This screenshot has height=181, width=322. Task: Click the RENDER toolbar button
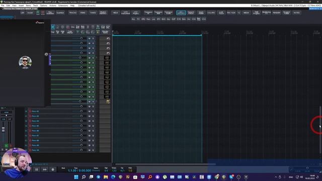276,13
